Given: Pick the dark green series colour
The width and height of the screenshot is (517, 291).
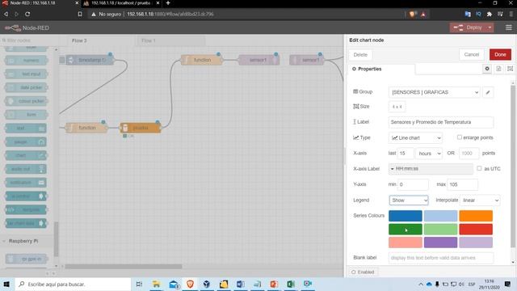Looking at the screenshot, I should [406, 229].
